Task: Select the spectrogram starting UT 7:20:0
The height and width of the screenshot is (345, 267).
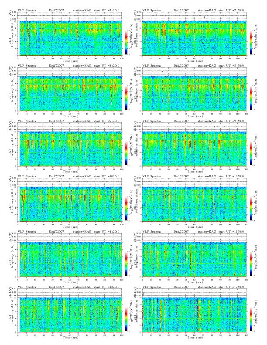Action: coord(70,38)
